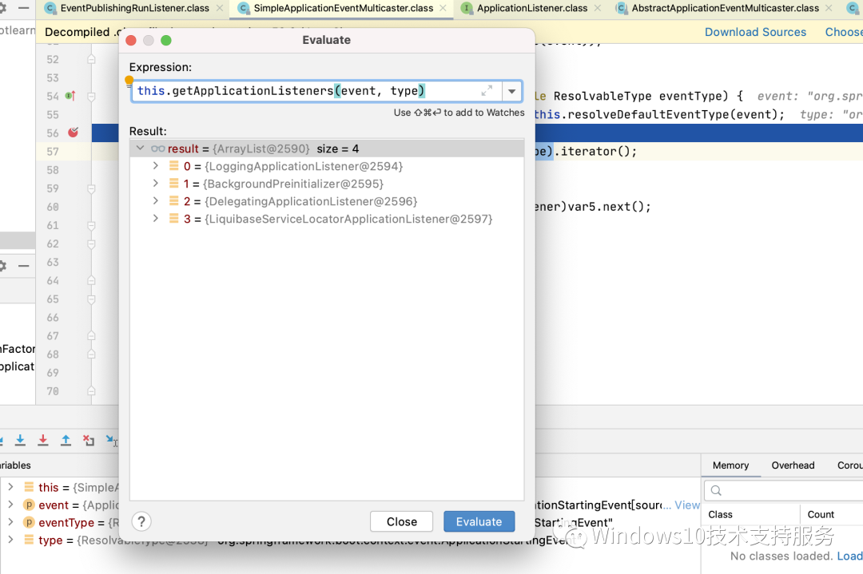
Task: Click the Load link in Memory panel
Action: 849,556
